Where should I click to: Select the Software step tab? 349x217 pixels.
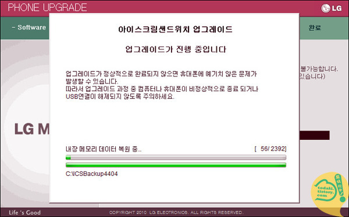[29, 27]
